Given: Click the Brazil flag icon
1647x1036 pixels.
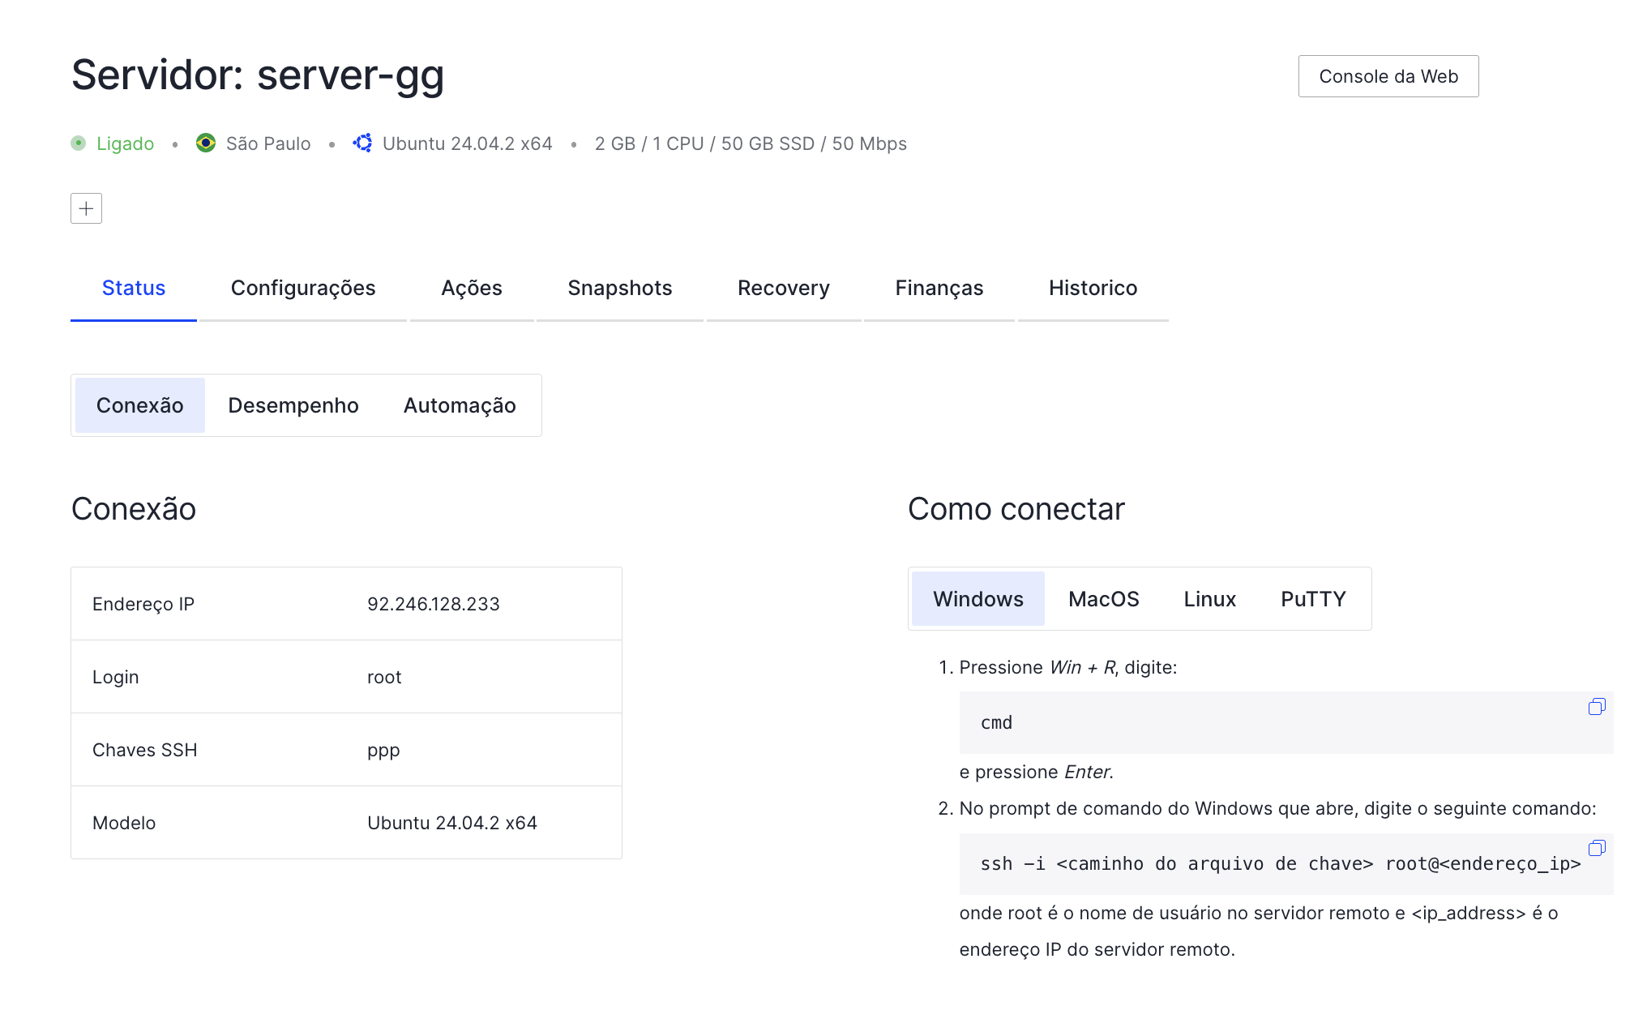Looking at the screenshot, I should pyautogui.click(x=206, y=143).
